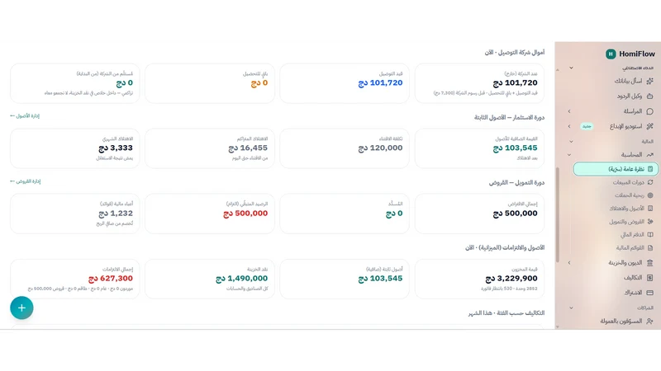Click قيد التوصيل blue value 101,720
The width and height of the screenshot is (661, 371).
tap(380, 83)
